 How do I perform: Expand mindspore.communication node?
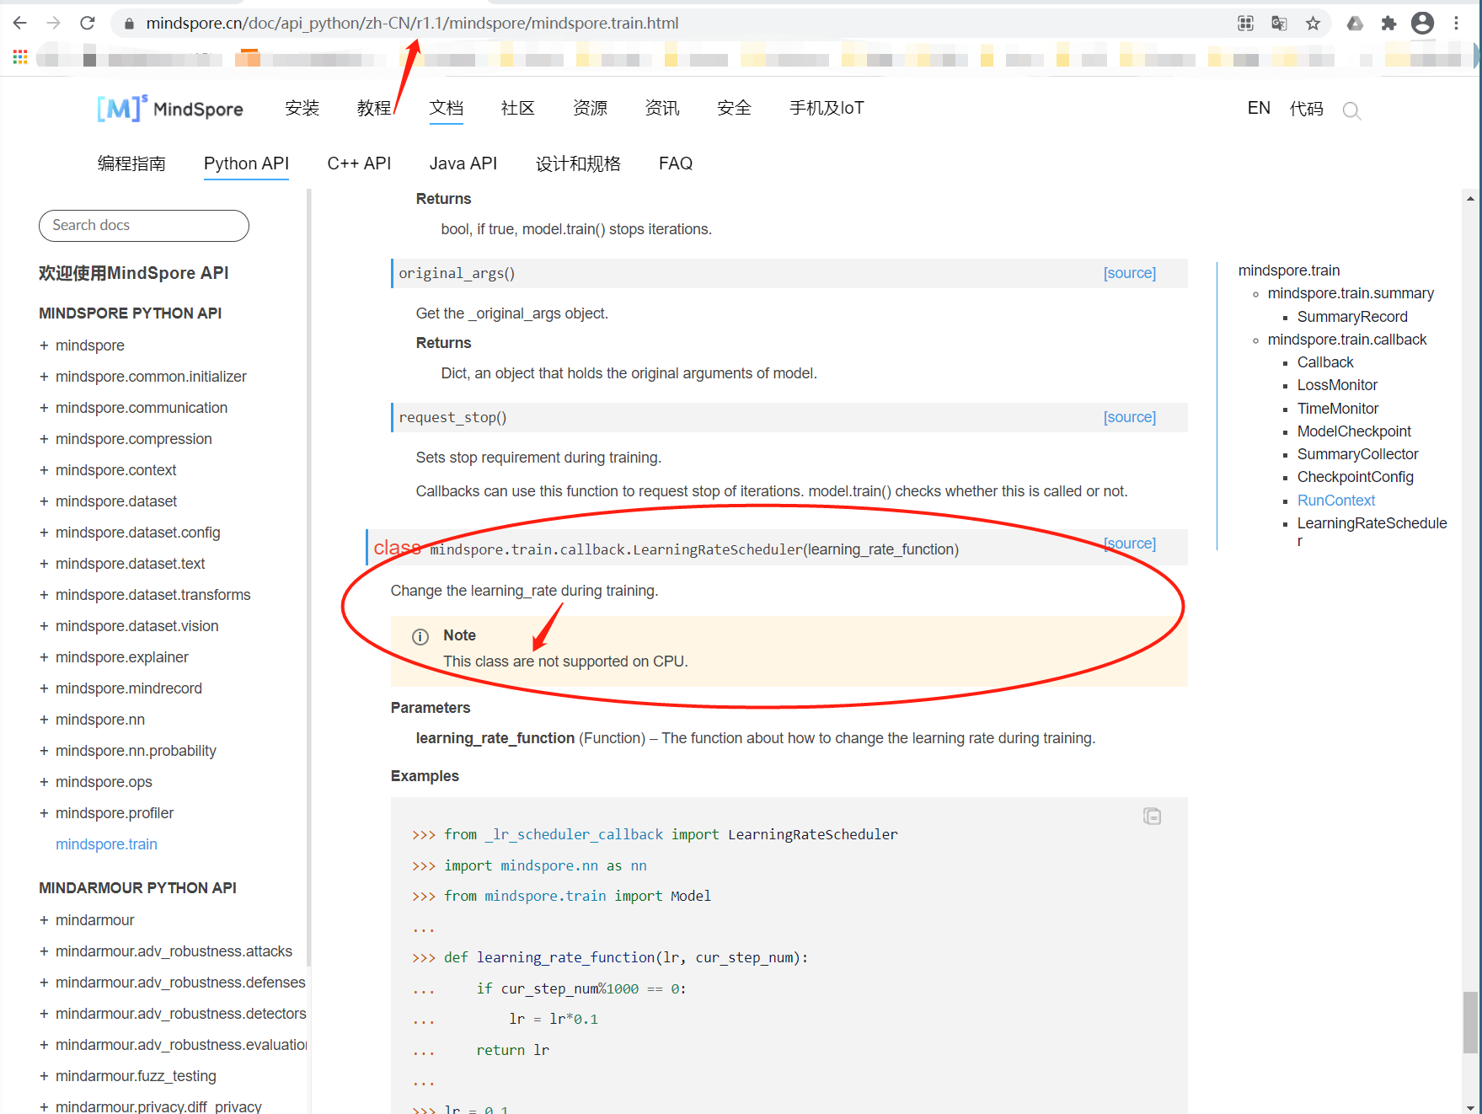coord(44,408)
